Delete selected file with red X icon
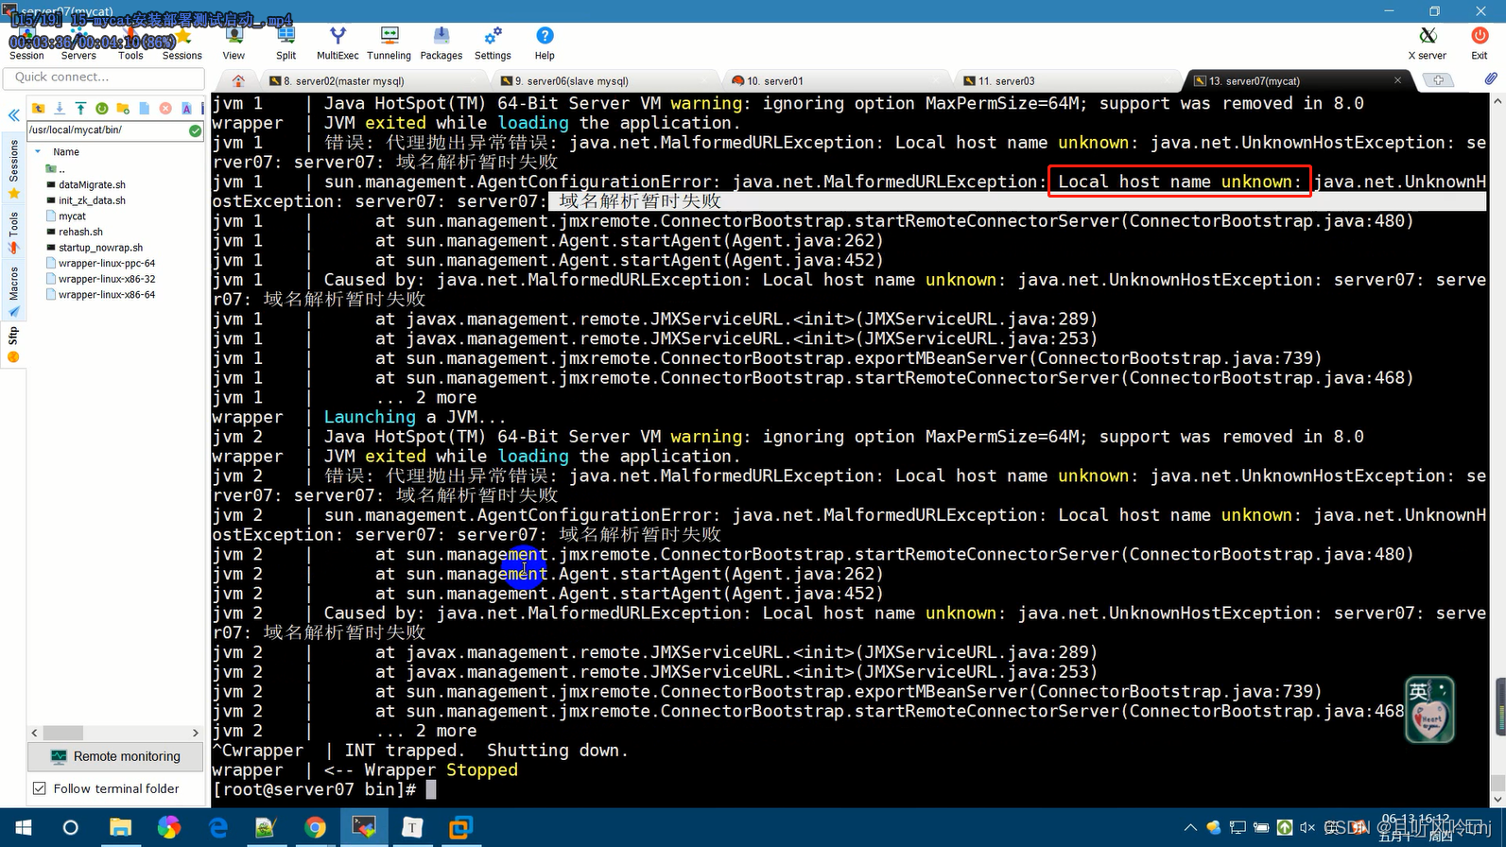The image size is (1506, 847). pyautogui.click(x=165, y=109)
